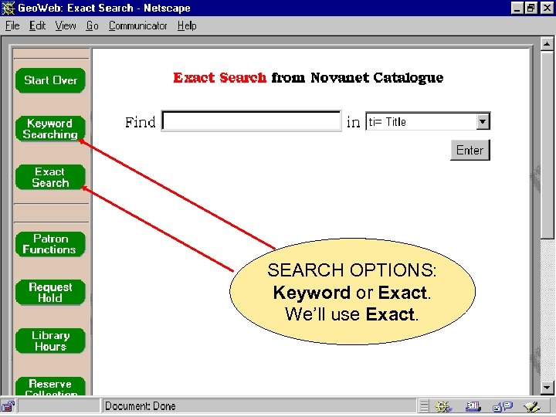Open the Help menu
Image resolution: width=556 pixels, height=417 pixels.
(x=187, y=26)
